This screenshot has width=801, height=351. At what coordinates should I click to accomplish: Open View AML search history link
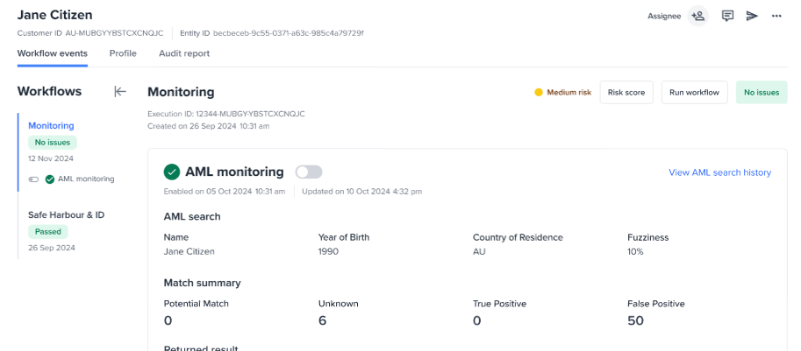pyautogui.click(x=719, y=172)
